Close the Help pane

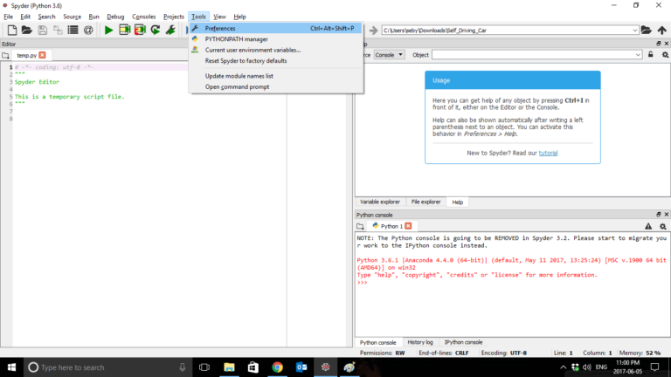click(x=667, y=44)
